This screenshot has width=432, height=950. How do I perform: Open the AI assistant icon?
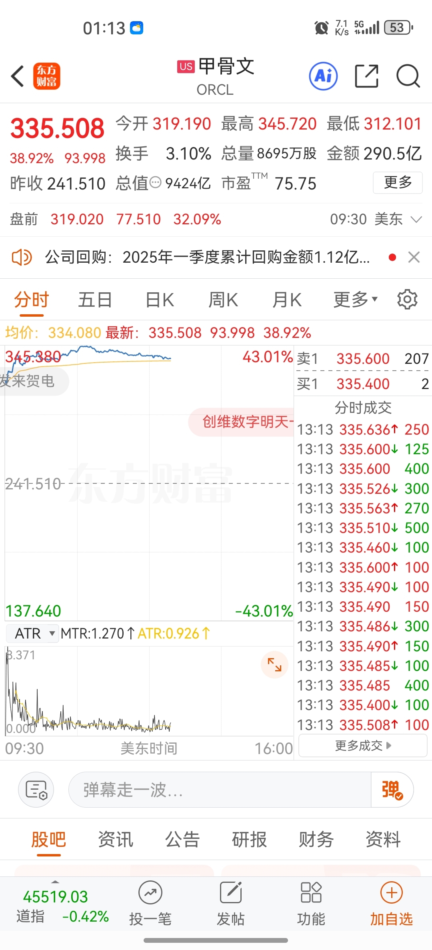[x=323, y=76]
